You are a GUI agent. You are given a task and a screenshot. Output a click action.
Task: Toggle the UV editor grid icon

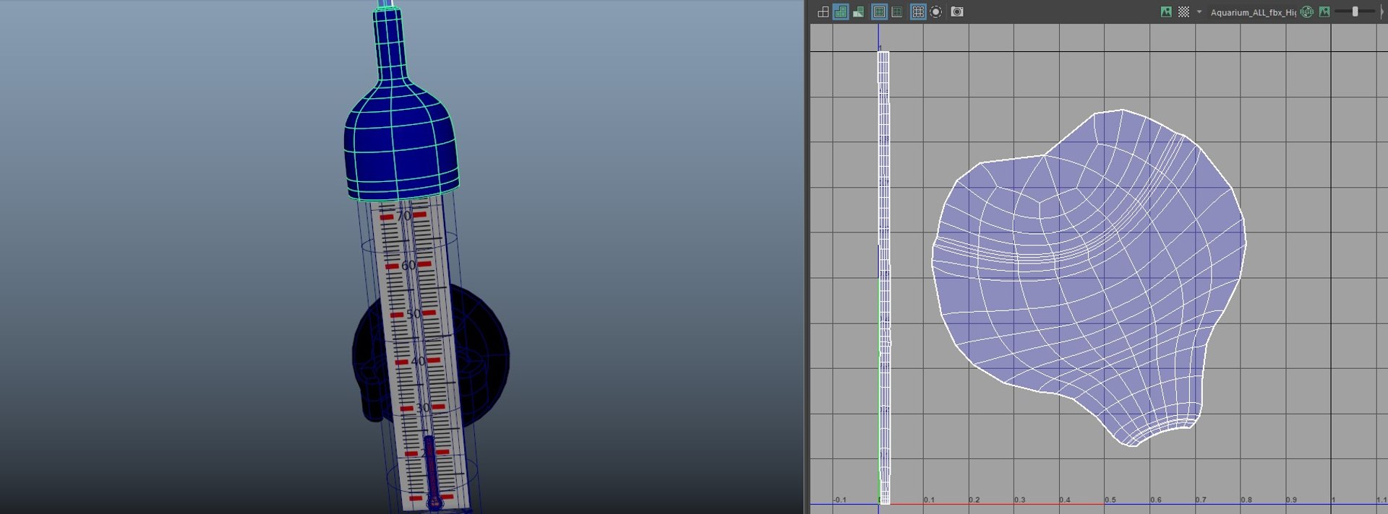pyautogui.click(x=918, y=12)
